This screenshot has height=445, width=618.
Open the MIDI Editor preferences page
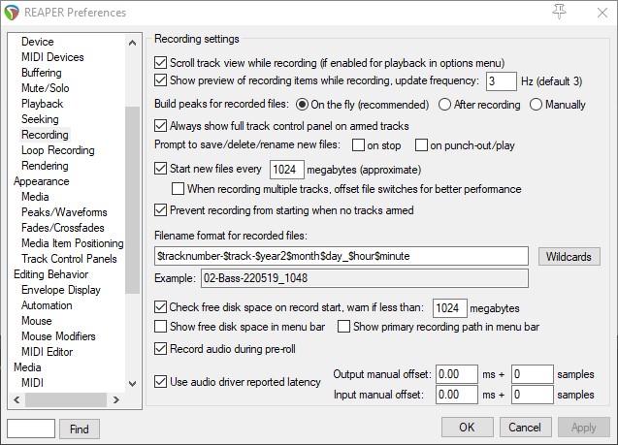click(47, 352)
